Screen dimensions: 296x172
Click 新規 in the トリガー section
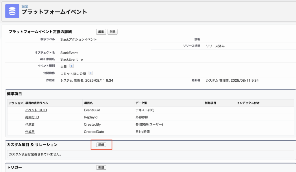[x=101, y=167]
